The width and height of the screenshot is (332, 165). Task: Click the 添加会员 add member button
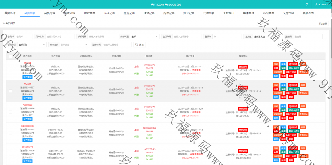323,23
